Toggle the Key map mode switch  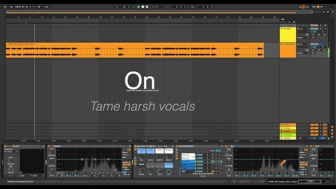click(307, 7)
